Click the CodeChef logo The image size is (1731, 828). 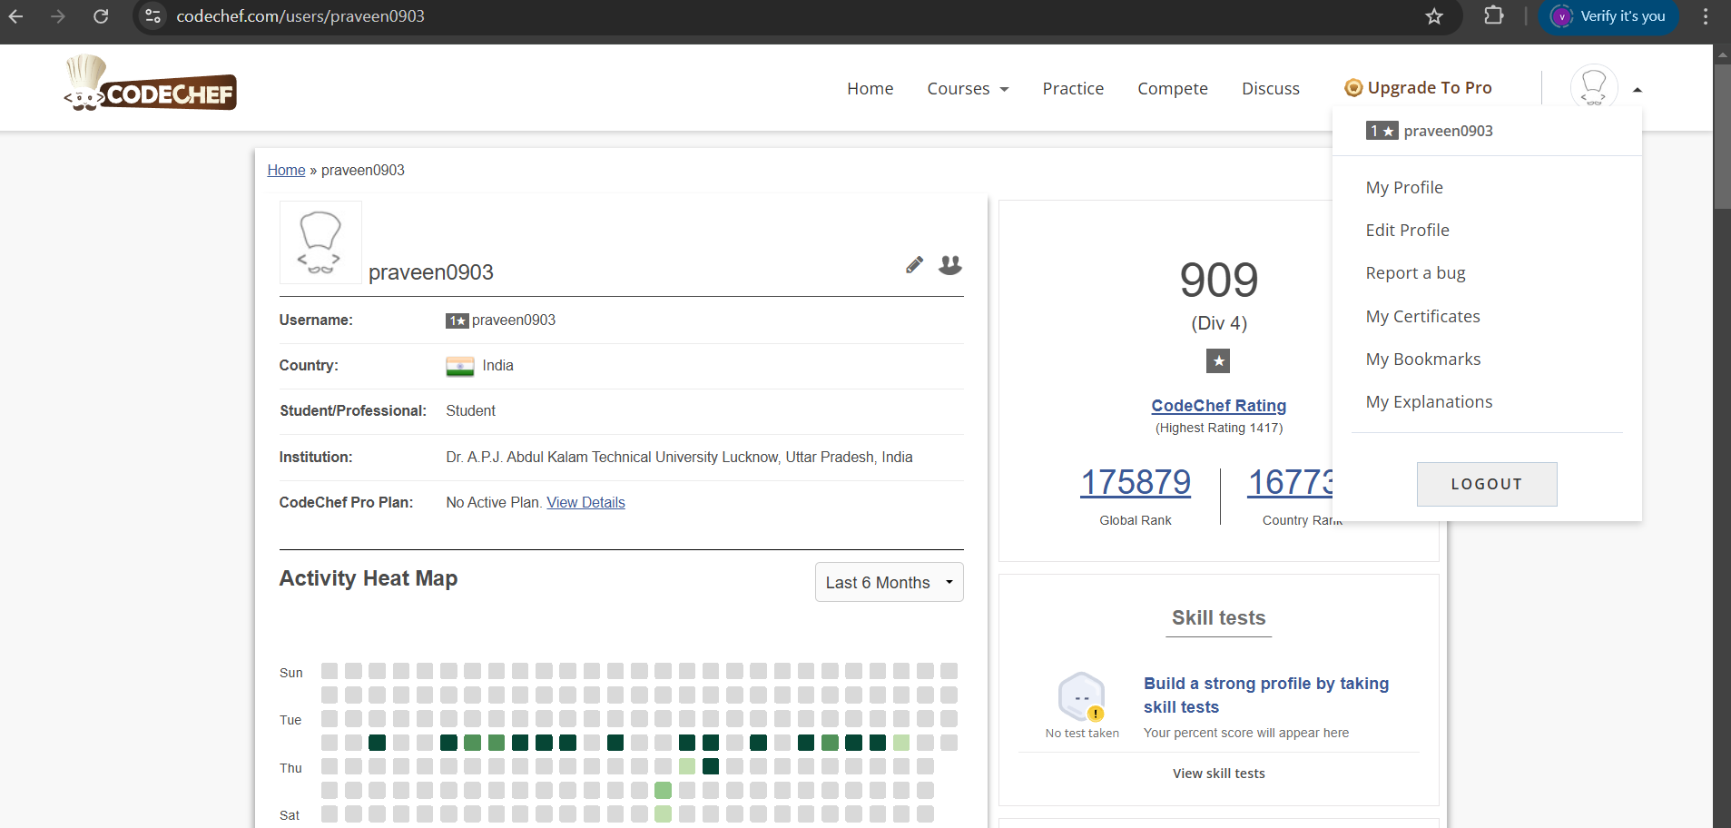(x=151, y=84)
